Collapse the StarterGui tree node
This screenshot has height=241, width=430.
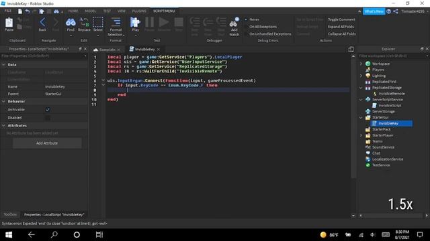point(361,118)
